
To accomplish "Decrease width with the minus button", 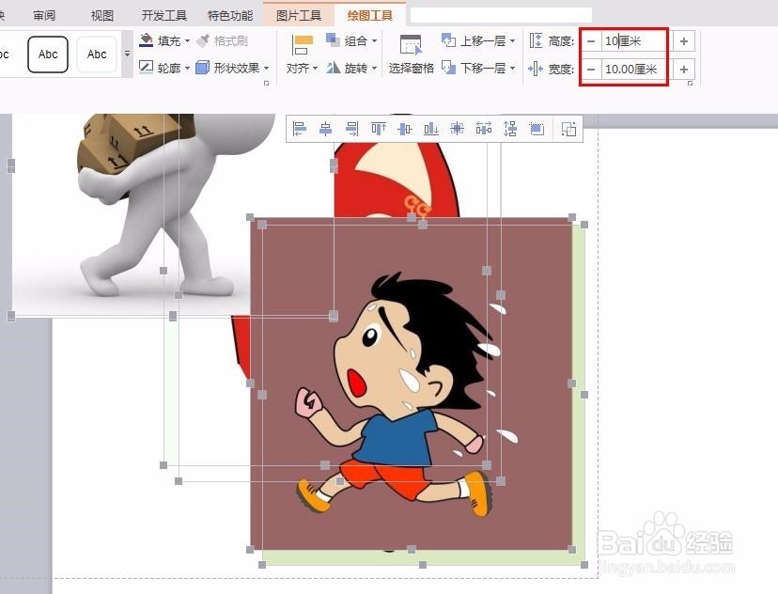I will tap(590, 69).
